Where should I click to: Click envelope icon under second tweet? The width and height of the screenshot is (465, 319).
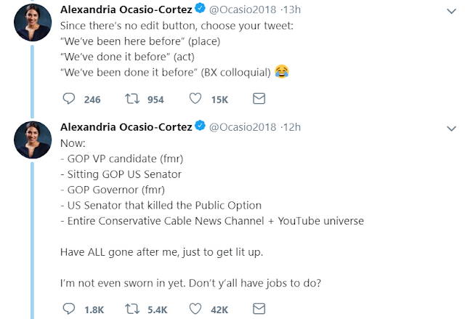coord(258,309)
